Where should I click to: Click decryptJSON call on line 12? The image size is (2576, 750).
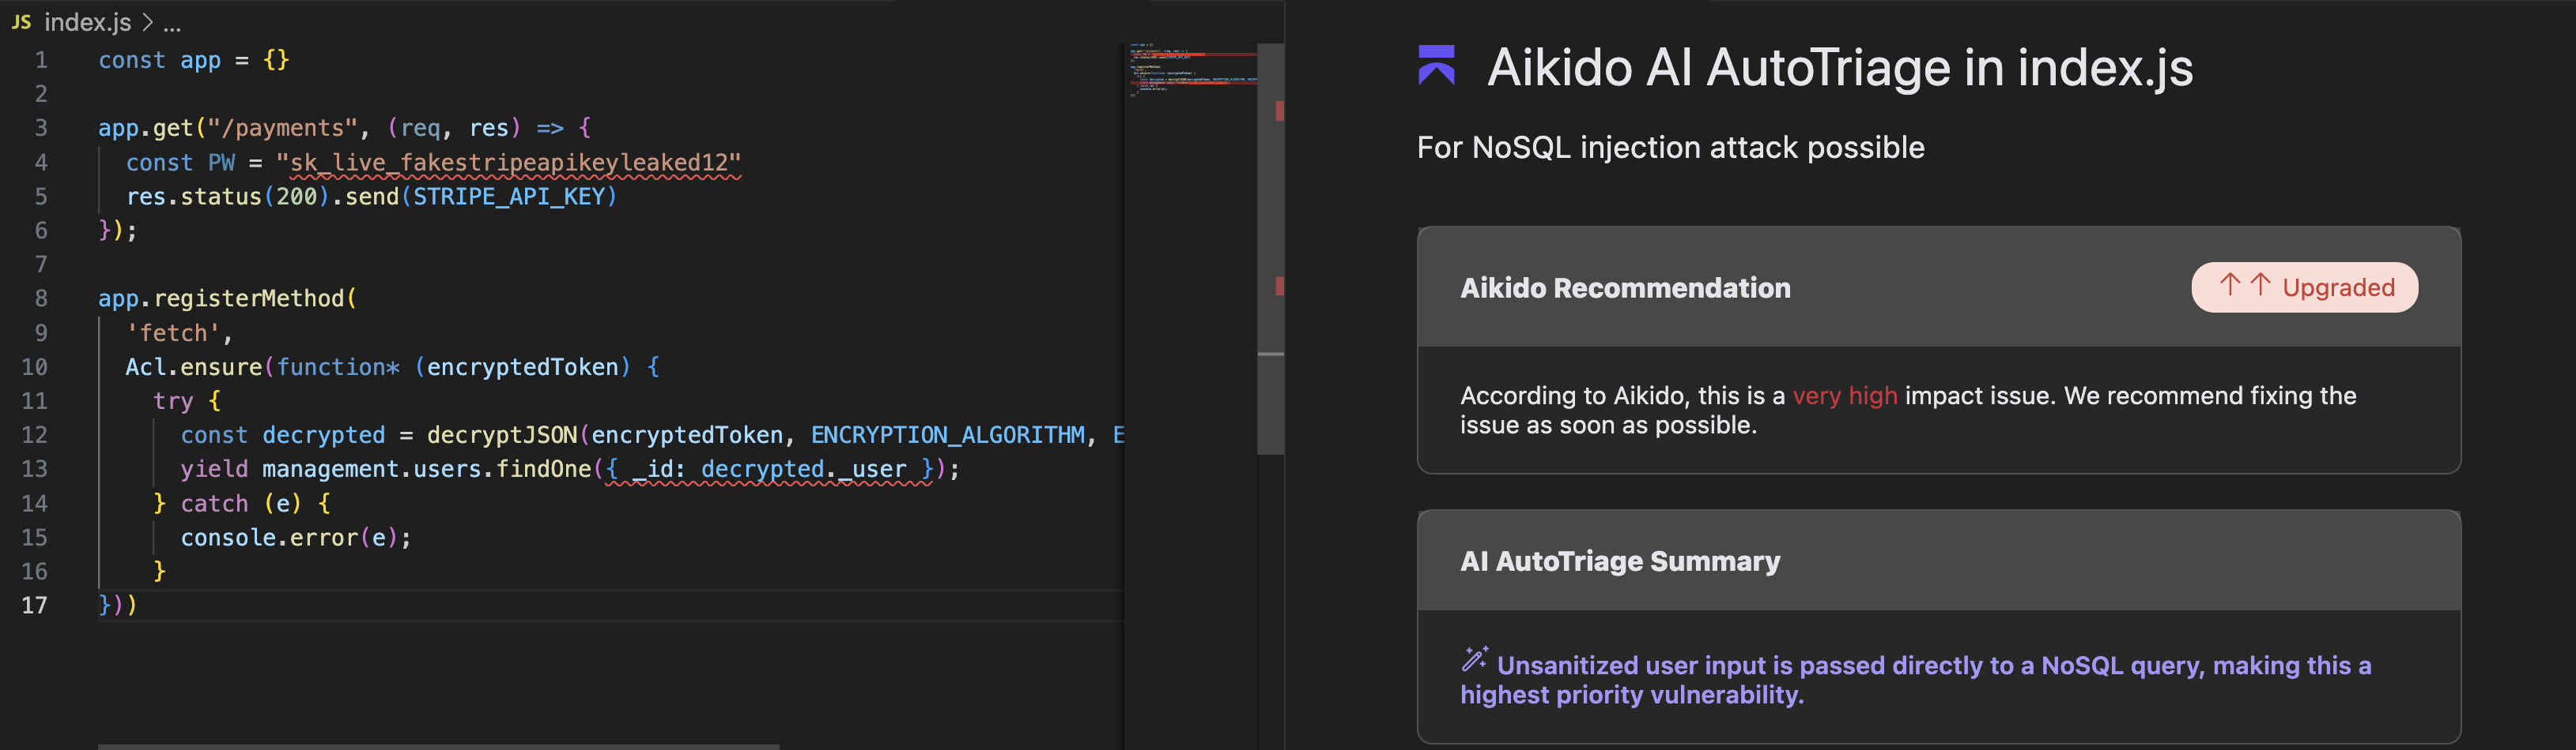[502, 436]
